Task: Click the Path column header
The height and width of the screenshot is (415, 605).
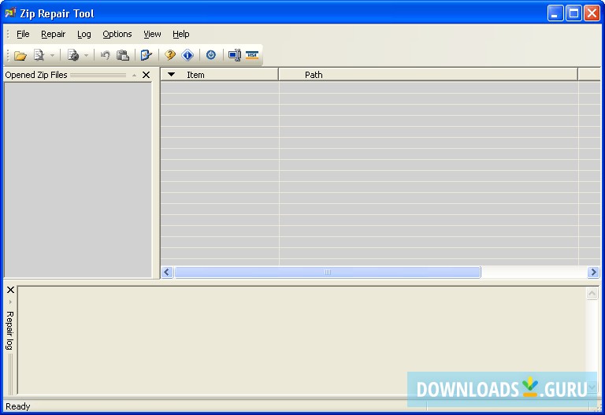Action: (x=429, y=75)
